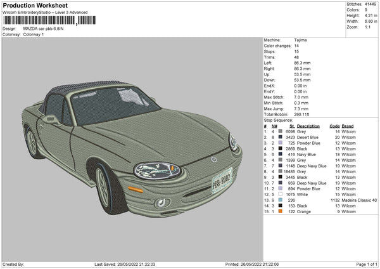
Task: Click the Height value 4.21 in
Action: click(370, 15)
